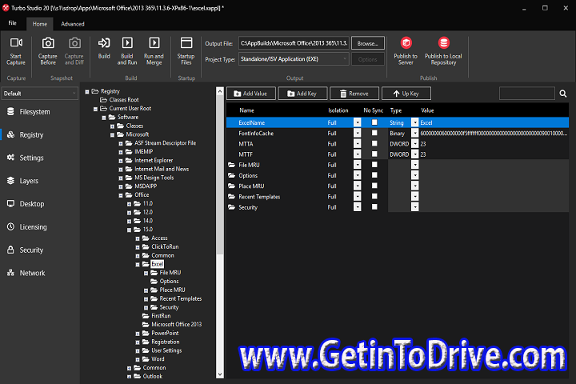Screen dimensions: 576x384
Task: Toggle No Sync checkbox for File MRU
Action: [x=374, y=165]
